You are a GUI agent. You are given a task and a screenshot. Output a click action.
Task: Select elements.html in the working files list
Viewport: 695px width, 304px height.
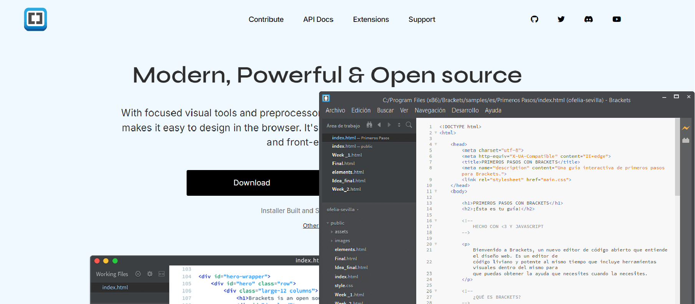coord(369,172)
